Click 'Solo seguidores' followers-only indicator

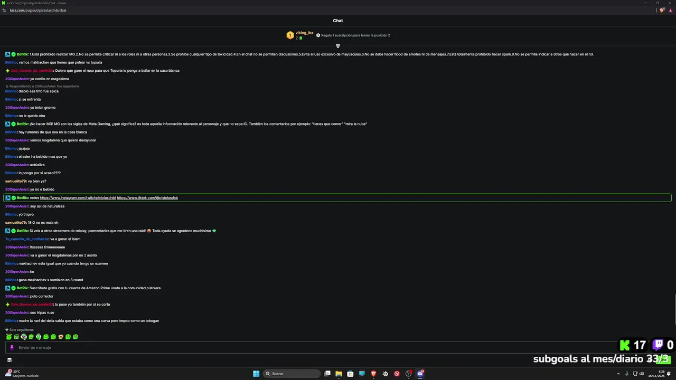pos(20,330)
